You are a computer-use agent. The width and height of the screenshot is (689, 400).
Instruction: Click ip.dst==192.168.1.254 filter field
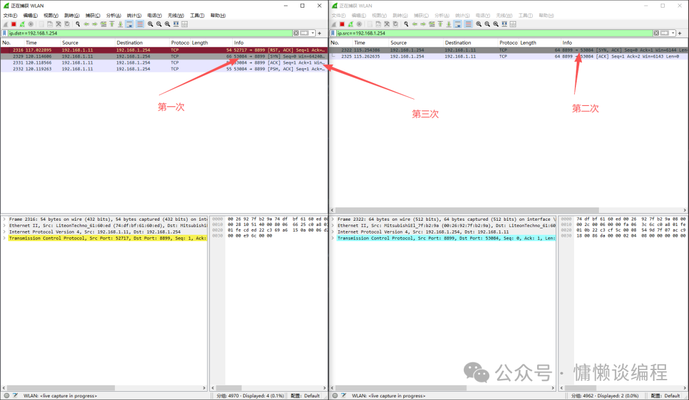point(149,33)
